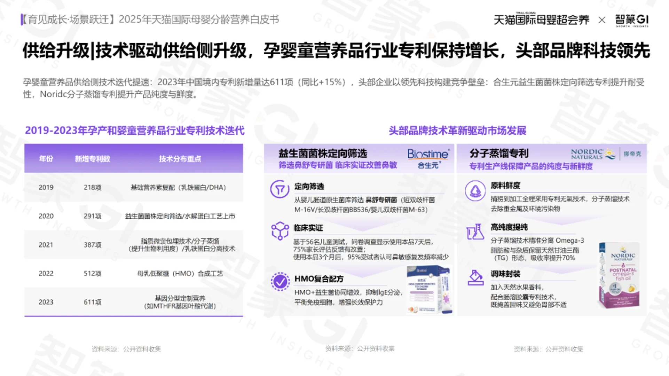Viewport: 669px width, 376px height.
Task: Click the 基础营养素复配 (乳铁蛋白/DHA) cell
Action: (x=179, y=187)
